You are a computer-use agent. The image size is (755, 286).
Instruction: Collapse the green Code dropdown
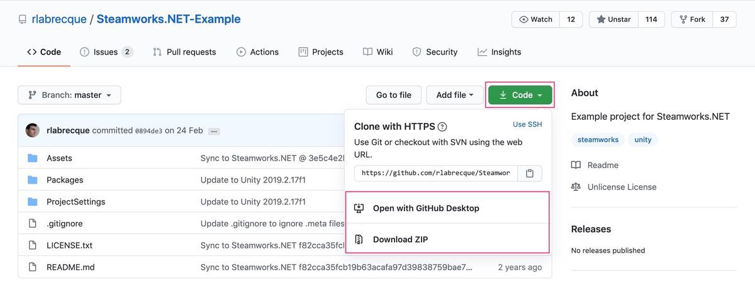520,95
